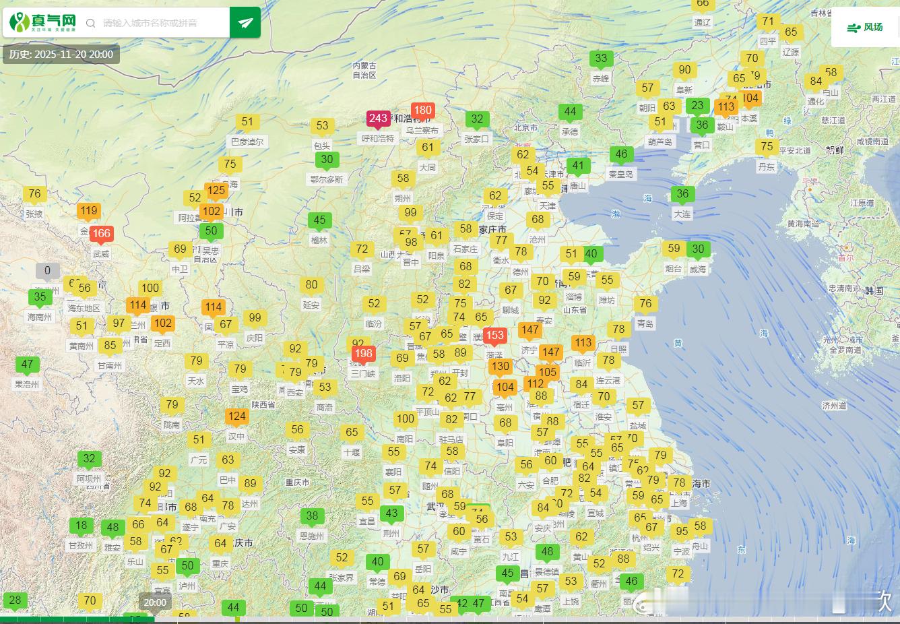Click the 真气网 logo
The image size is (900, 624).
point(43,23)
